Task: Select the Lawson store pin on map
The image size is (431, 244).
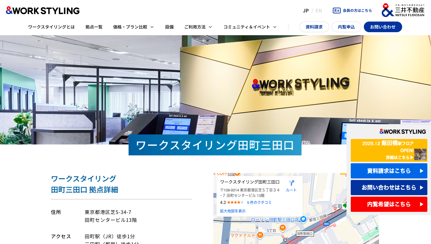Action: [303, 219]
